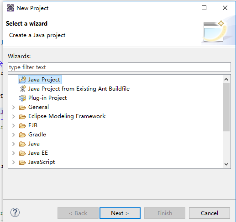Click the Ant Buildfile project icon
This screenshot has width=236, height=222.
[23, 89]
